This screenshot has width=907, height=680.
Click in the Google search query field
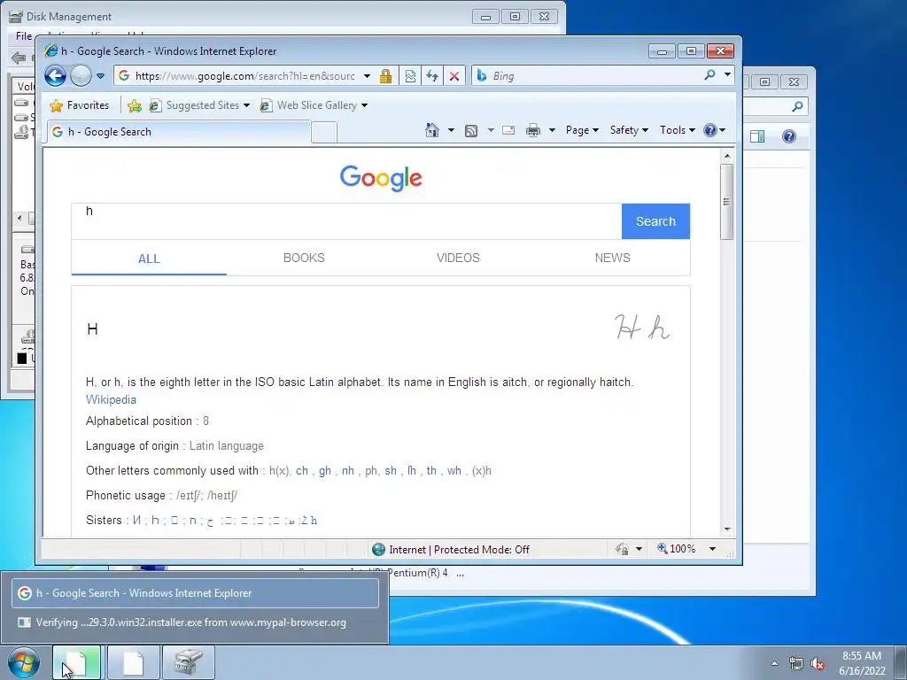point(346,221)
